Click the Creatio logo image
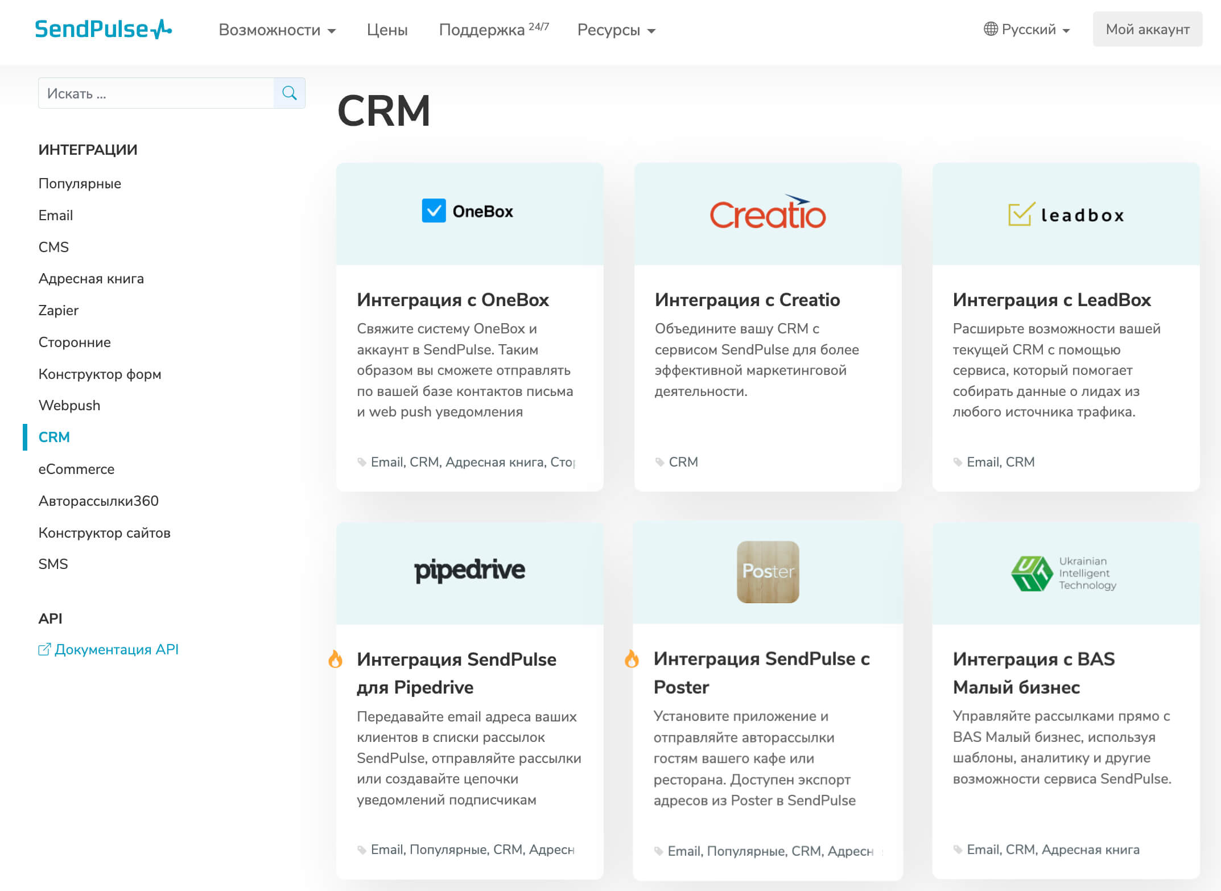Viewport: 1221px width, 891px height. tap(768, 212)
